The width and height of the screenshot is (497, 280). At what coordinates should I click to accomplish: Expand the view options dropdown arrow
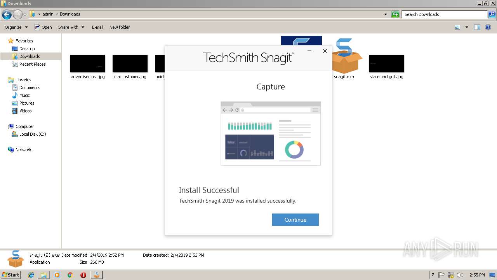click(x=467, y=27)
